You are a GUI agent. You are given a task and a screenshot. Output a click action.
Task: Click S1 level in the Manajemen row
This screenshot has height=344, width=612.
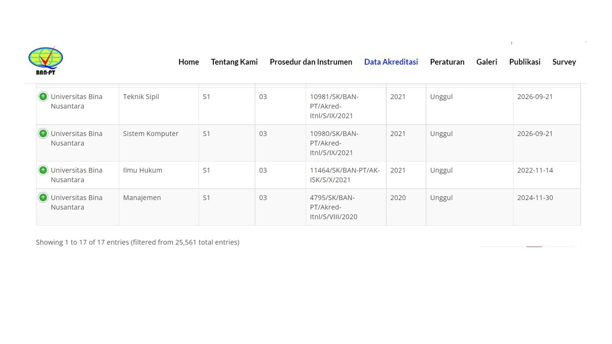pos(207,197)
